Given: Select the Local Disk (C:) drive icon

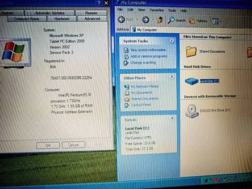Looking at the screenshot, I should (x=191, y=81).
